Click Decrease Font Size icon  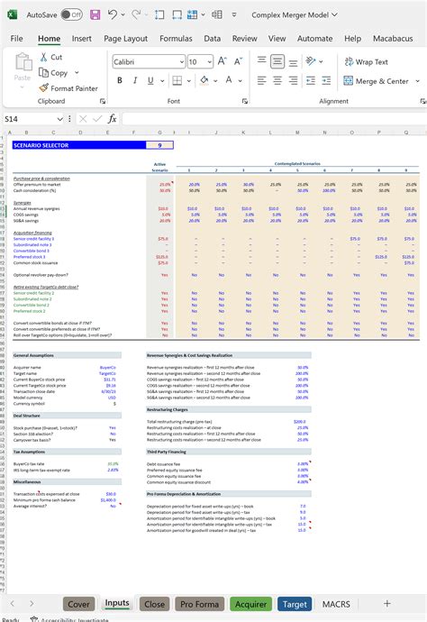(x=238, y=61)
